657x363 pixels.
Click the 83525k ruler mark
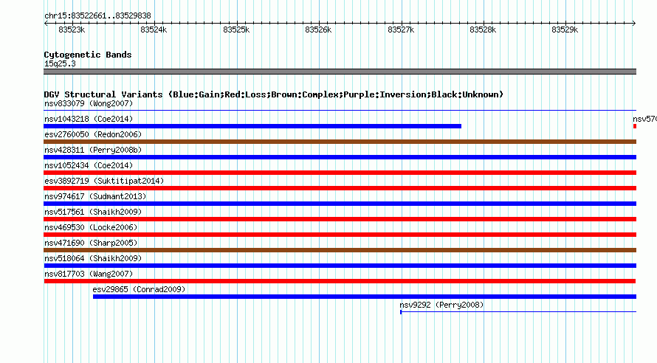pyautogui.click(x=236, y=30)
